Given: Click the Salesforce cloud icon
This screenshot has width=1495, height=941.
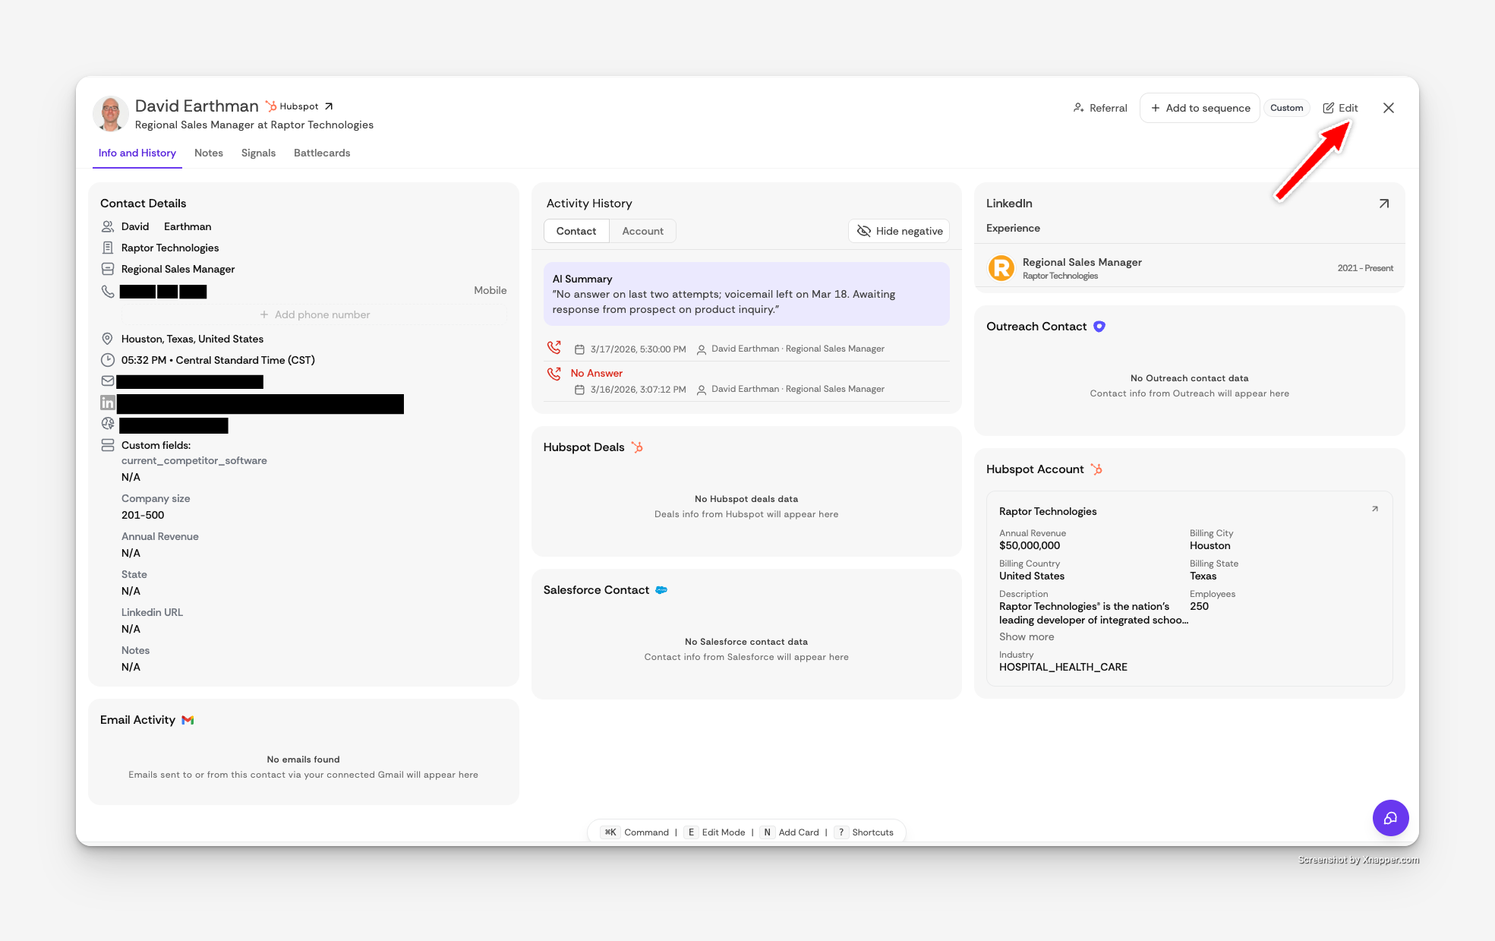Looking at the screenshot, I should pos(661,590).
